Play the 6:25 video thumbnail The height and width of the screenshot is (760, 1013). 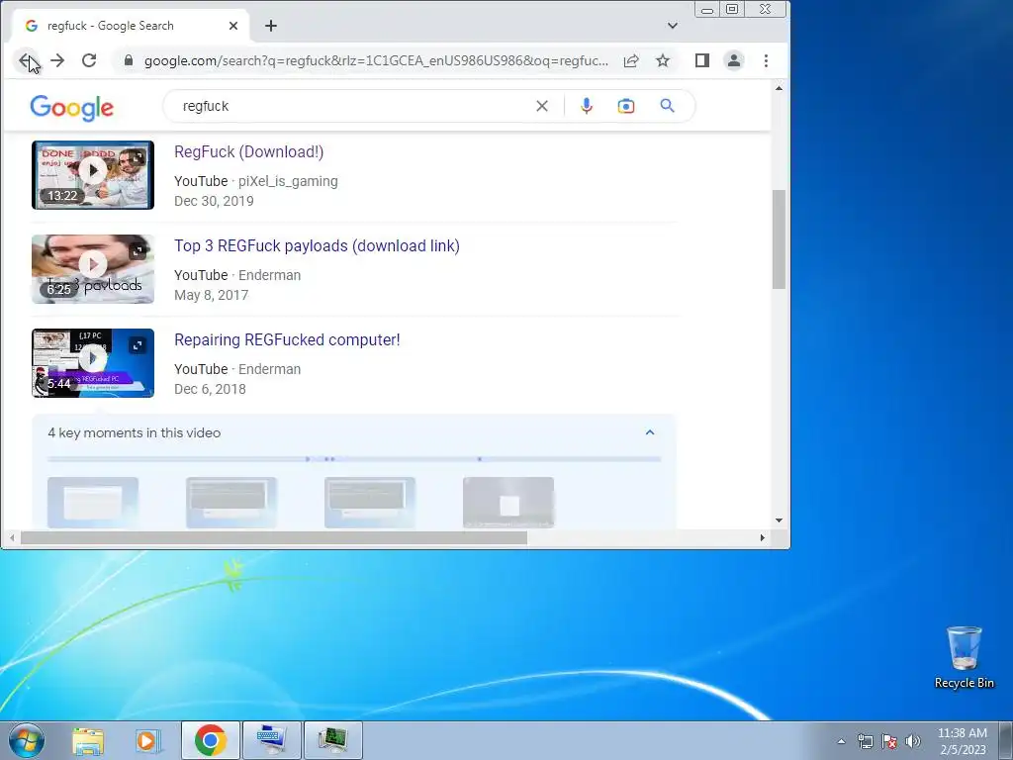(x=93, y=264)
